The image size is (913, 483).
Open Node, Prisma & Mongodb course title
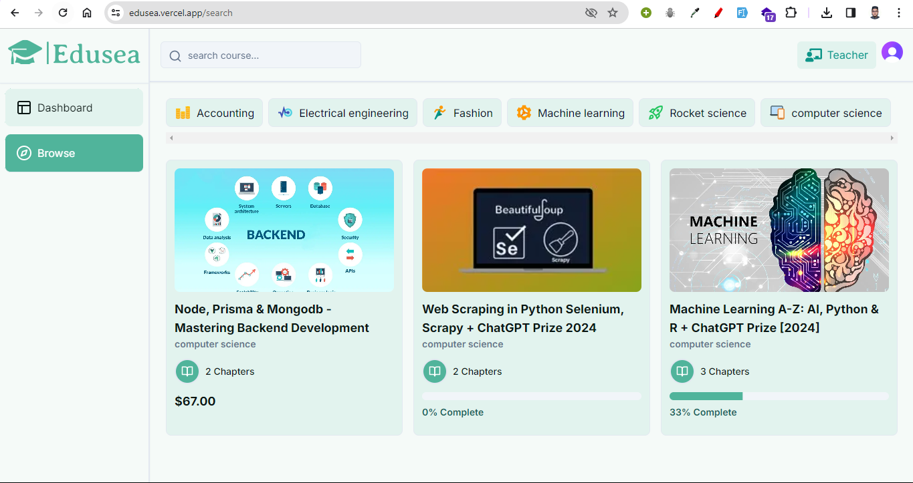coord(272,319)
